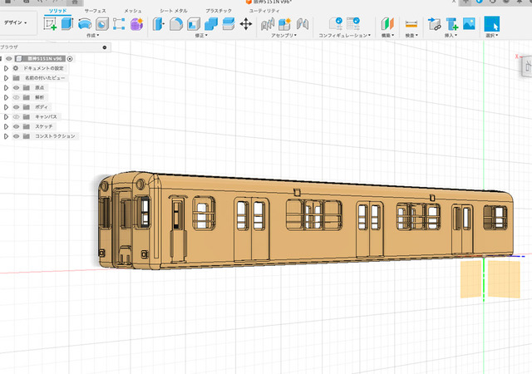Select the Hole tool

[x=101, y=24]
